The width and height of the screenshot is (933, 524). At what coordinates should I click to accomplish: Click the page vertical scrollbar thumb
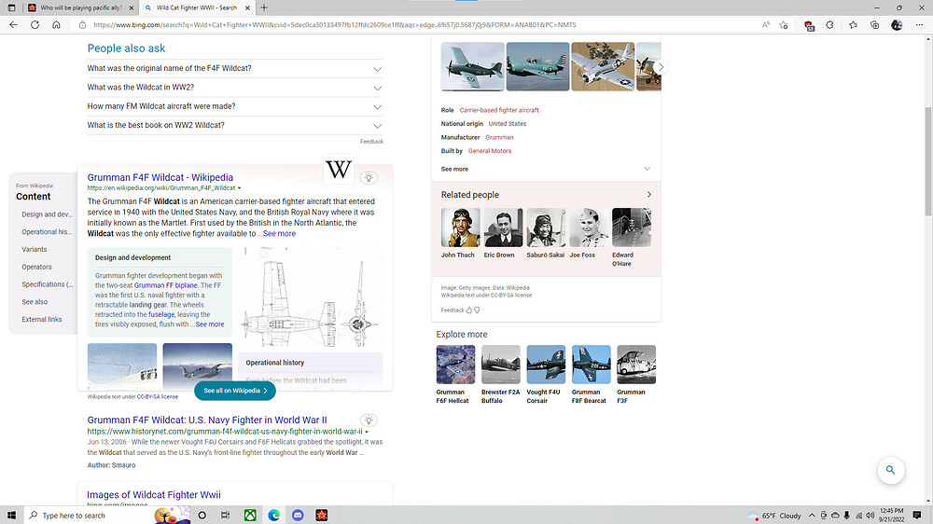tap(928, 162)
